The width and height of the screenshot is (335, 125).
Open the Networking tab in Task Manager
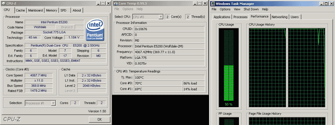(280, 17)
